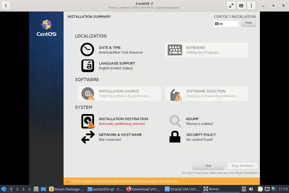Switch to the Oracle VM VirtualBox taskbar window
The width and height of the screenshot is (289, 193).
click(182, 189)
